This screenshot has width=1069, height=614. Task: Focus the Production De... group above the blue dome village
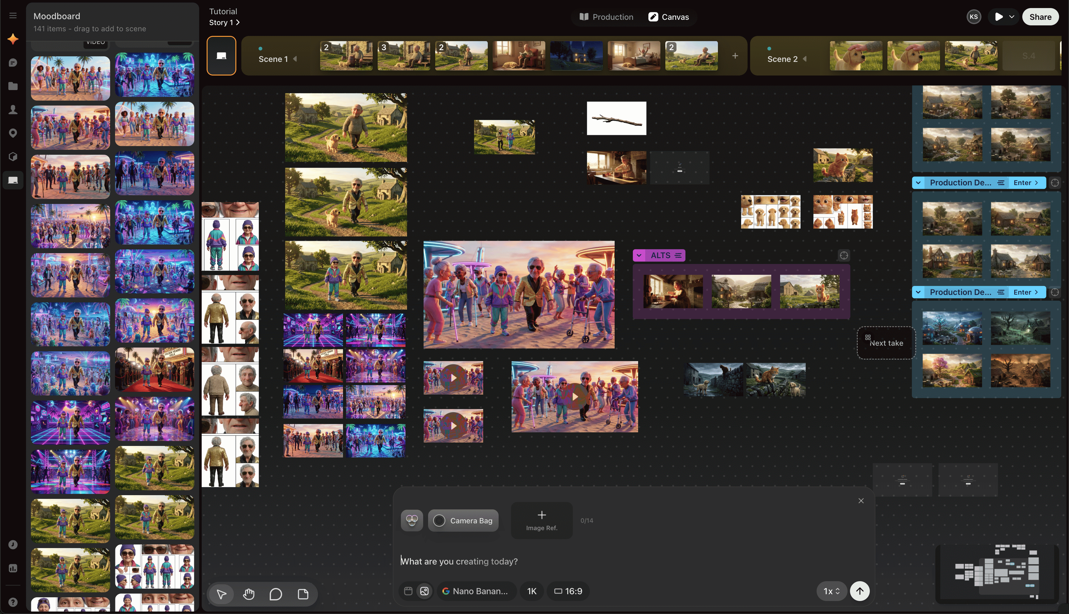1055,292
